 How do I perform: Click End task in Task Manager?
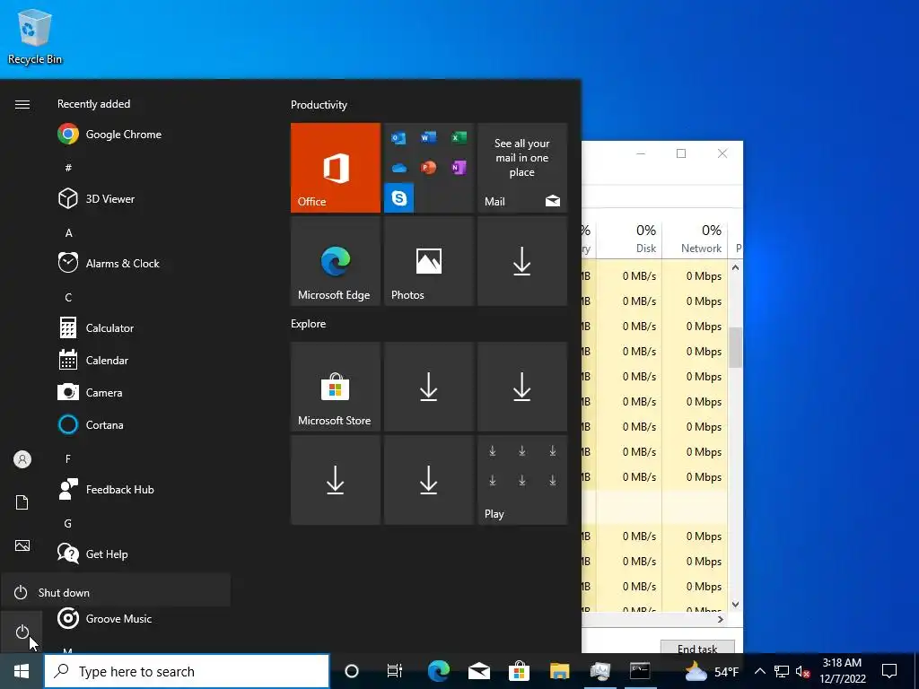697,647
